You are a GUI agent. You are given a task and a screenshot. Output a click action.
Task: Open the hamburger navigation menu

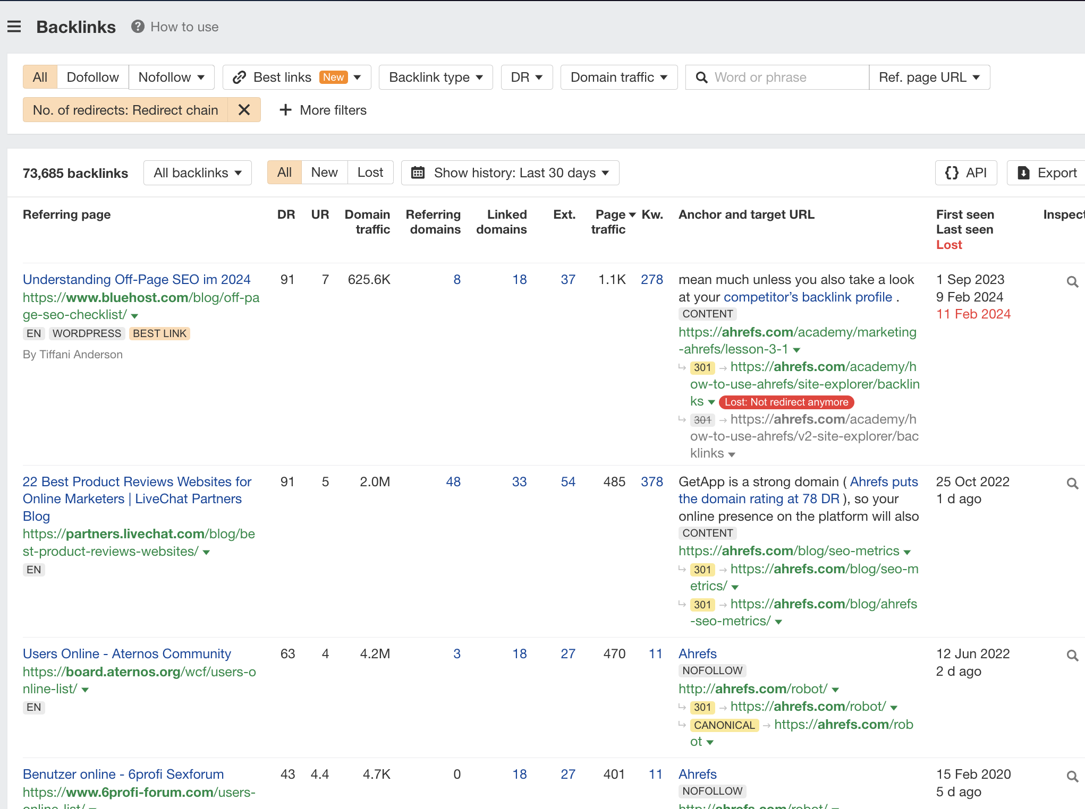(14, 26)
